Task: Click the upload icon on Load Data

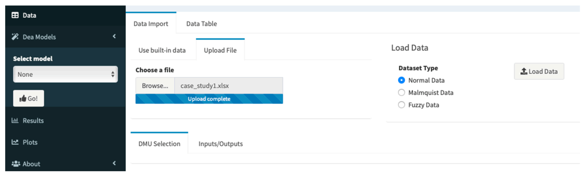Action: (x=524, y=71)
